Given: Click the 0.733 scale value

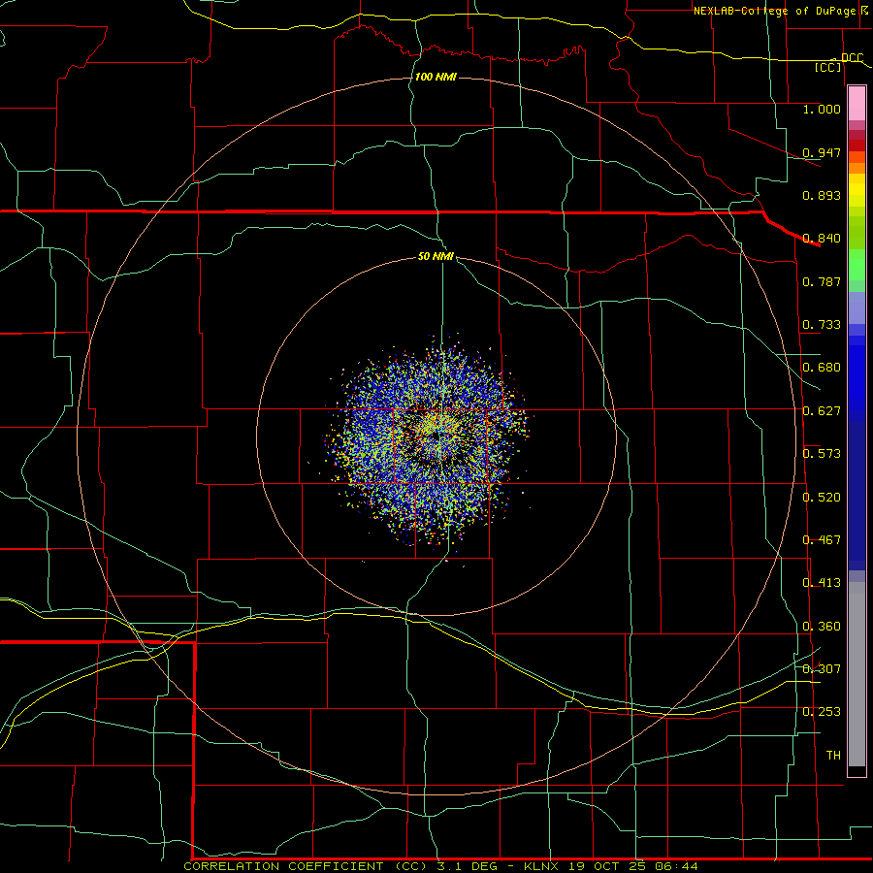Looking at the screenshot, I should point(822,325).
